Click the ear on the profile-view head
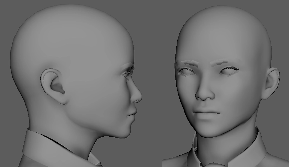 (54, 86)
